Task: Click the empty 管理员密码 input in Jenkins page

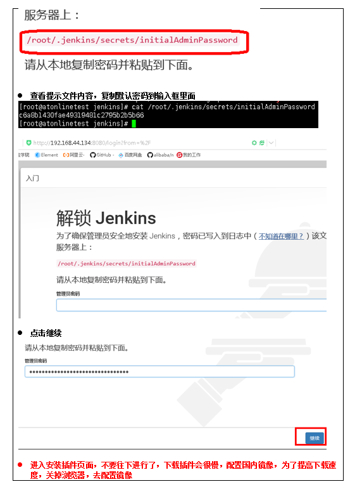Action: tap(191, 304)
